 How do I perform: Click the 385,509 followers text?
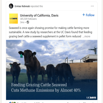tap(28, 19)
